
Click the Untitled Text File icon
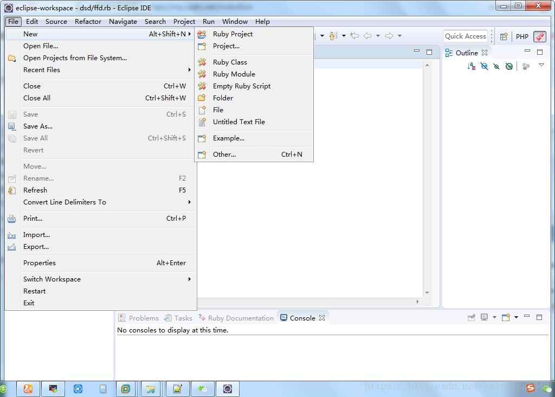coord(202,122)
